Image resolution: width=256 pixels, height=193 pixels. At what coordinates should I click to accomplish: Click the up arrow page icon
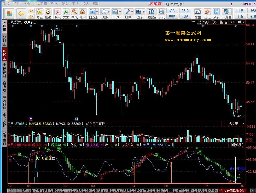click(x=31, y=11)
